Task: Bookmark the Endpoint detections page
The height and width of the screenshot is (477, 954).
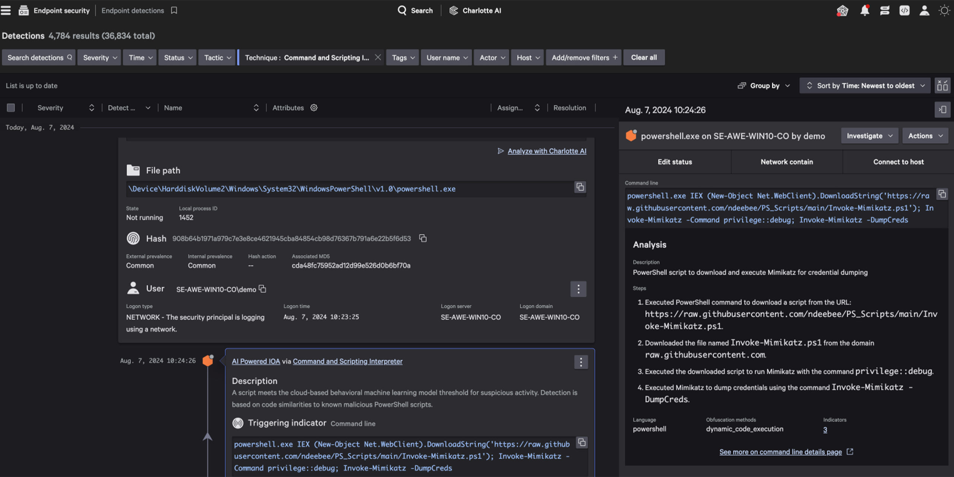Action: tap(174, 10)
